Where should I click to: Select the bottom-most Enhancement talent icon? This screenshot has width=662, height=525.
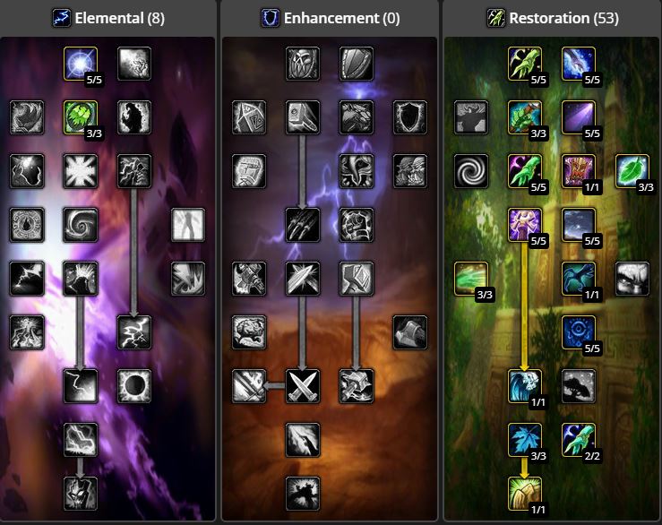pyautogui.click(x=303, y=494)
